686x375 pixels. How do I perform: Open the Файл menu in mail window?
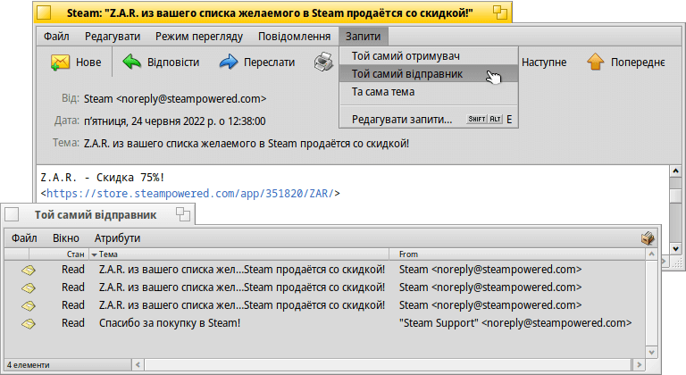pos(56,37)
